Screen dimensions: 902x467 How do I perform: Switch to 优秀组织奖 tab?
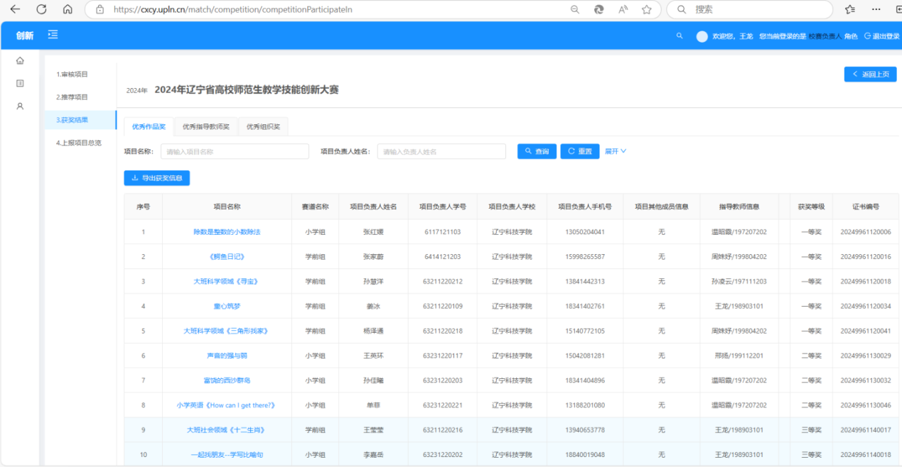click(x=263, y=127)
